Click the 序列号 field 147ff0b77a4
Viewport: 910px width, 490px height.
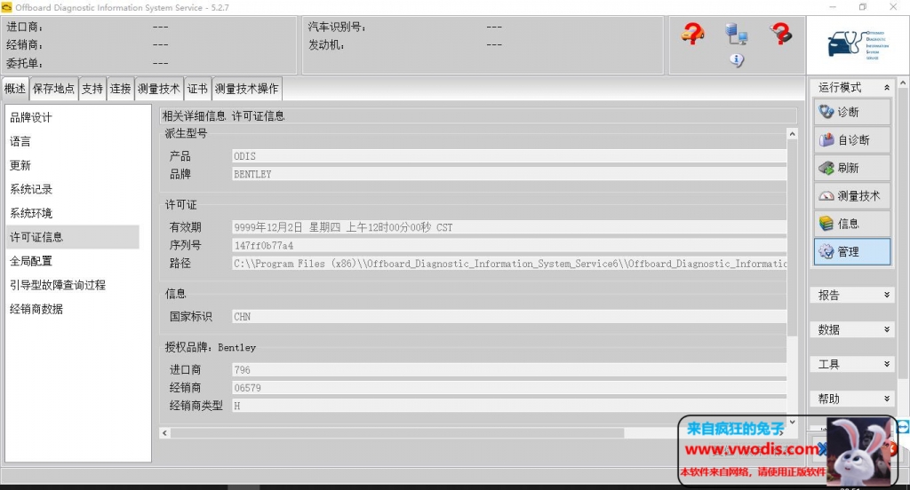[x=509, y=245]
